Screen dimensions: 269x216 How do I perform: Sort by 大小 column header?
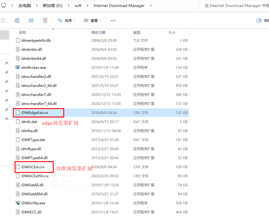coord(172,32)
